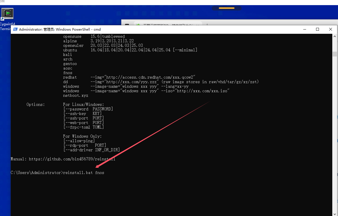Click the orange pill bar at the top of the screen

pyautogui.click(x=226, y=8)
